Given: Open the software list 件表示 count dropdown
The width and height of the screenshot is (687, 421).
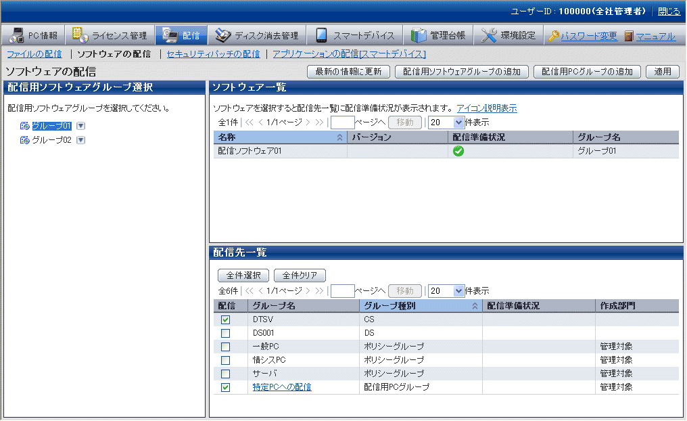Looking at the screenshot, I should [459, 123].
